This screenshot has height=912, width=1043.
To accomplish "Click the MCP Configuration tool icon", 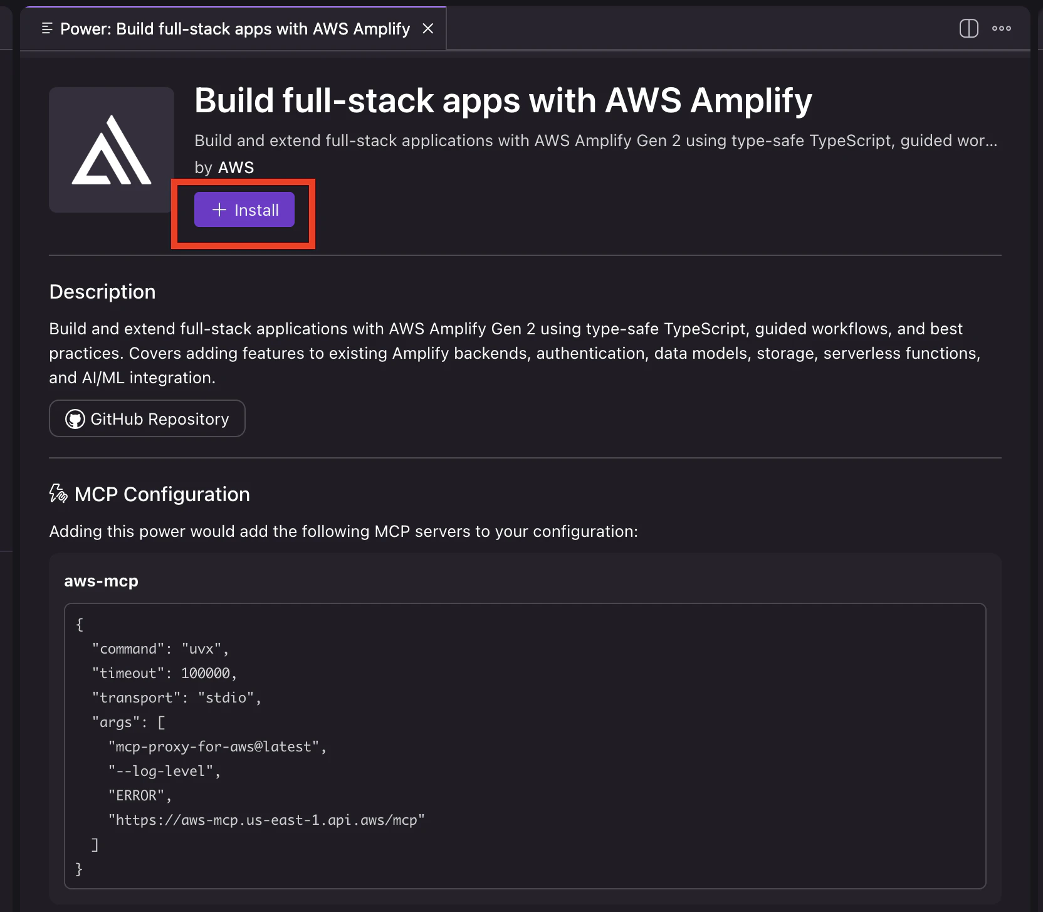I will tap(58, 494).
